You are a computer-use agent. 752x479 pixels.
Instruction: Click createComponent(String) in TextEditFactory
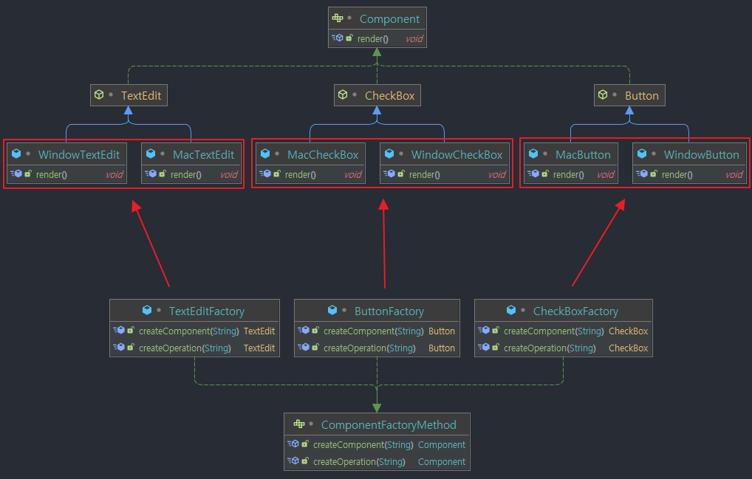[x=189, y=331]
